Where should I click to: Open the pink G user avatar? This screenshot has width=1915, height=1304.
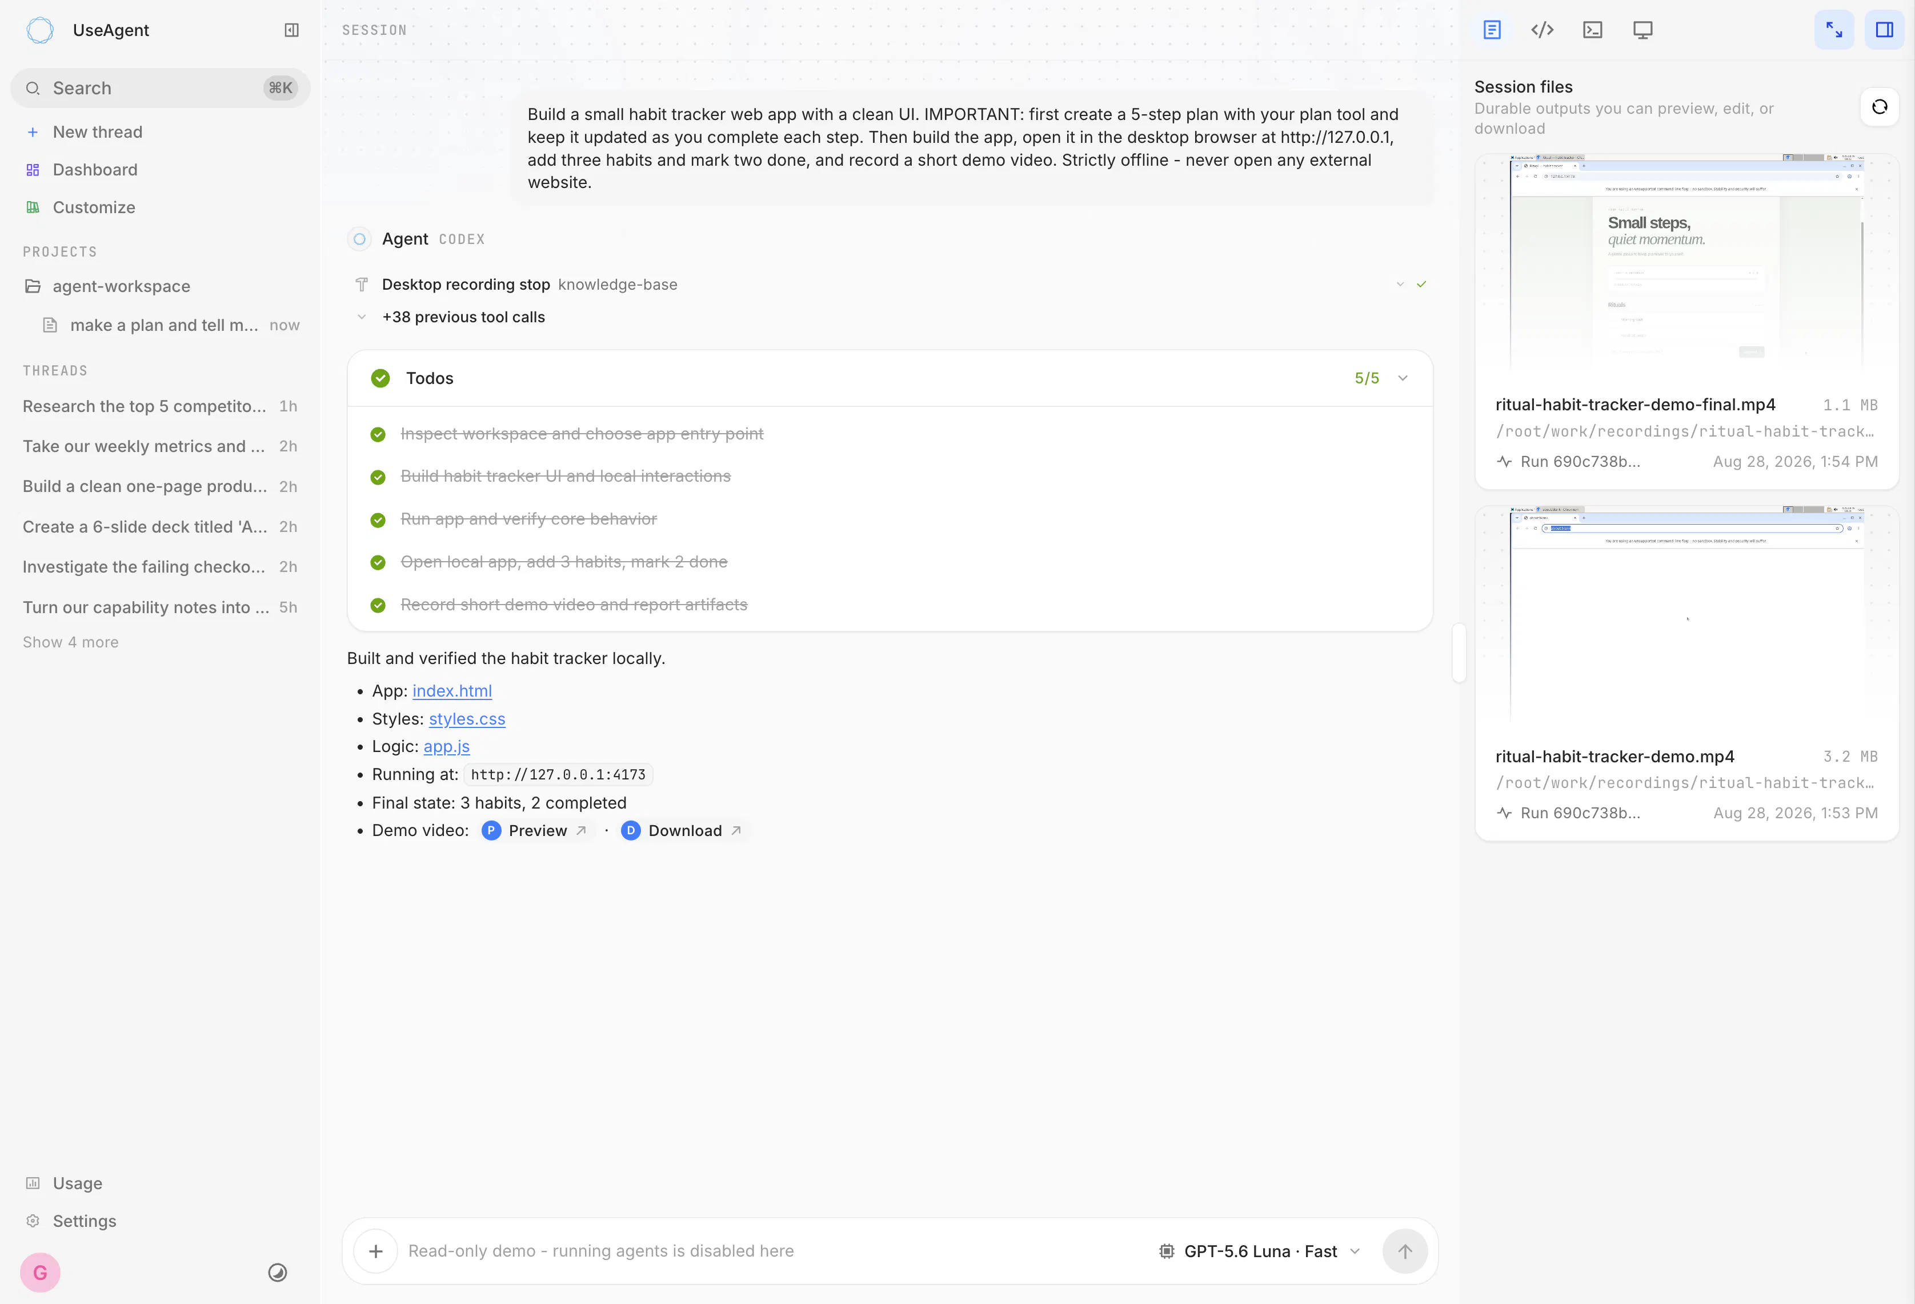click(41, 1273)
